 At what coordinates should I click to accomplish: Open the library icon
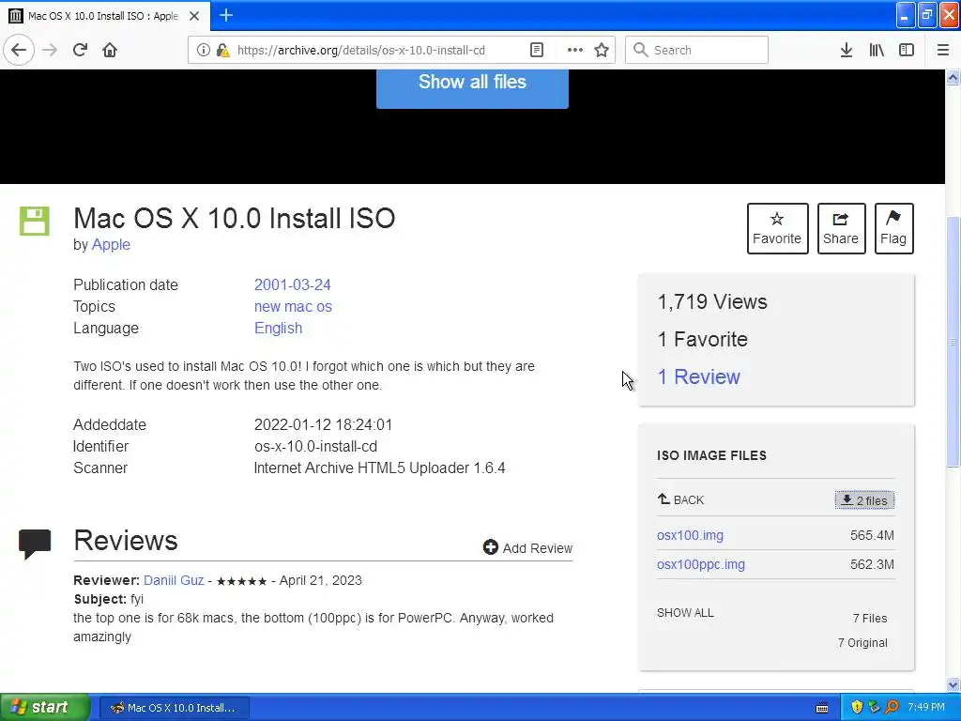coord(877,50)
